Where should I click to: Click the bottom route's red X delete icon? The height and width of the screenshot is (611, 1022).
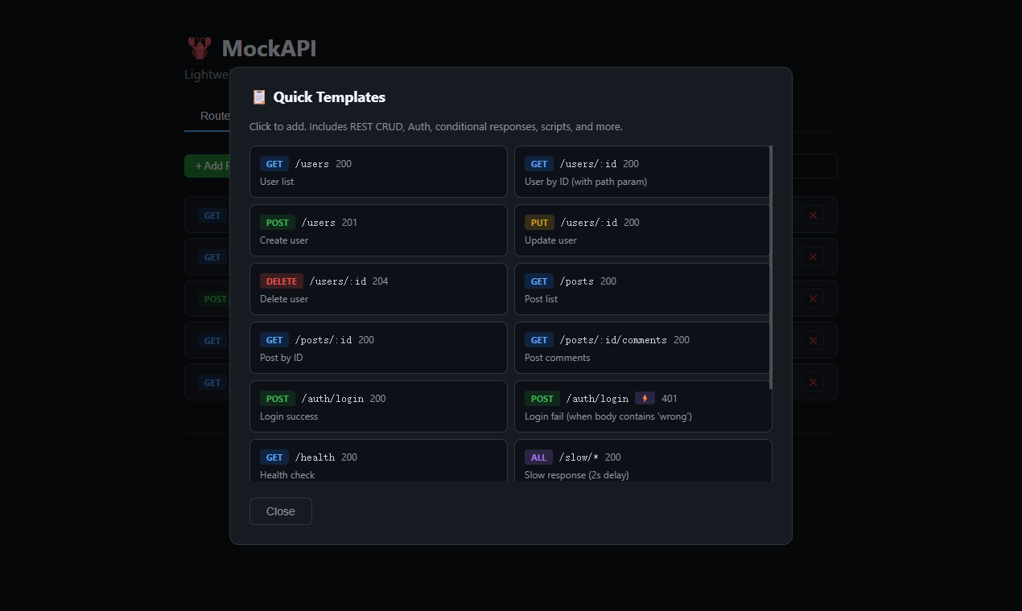(812, 382)
